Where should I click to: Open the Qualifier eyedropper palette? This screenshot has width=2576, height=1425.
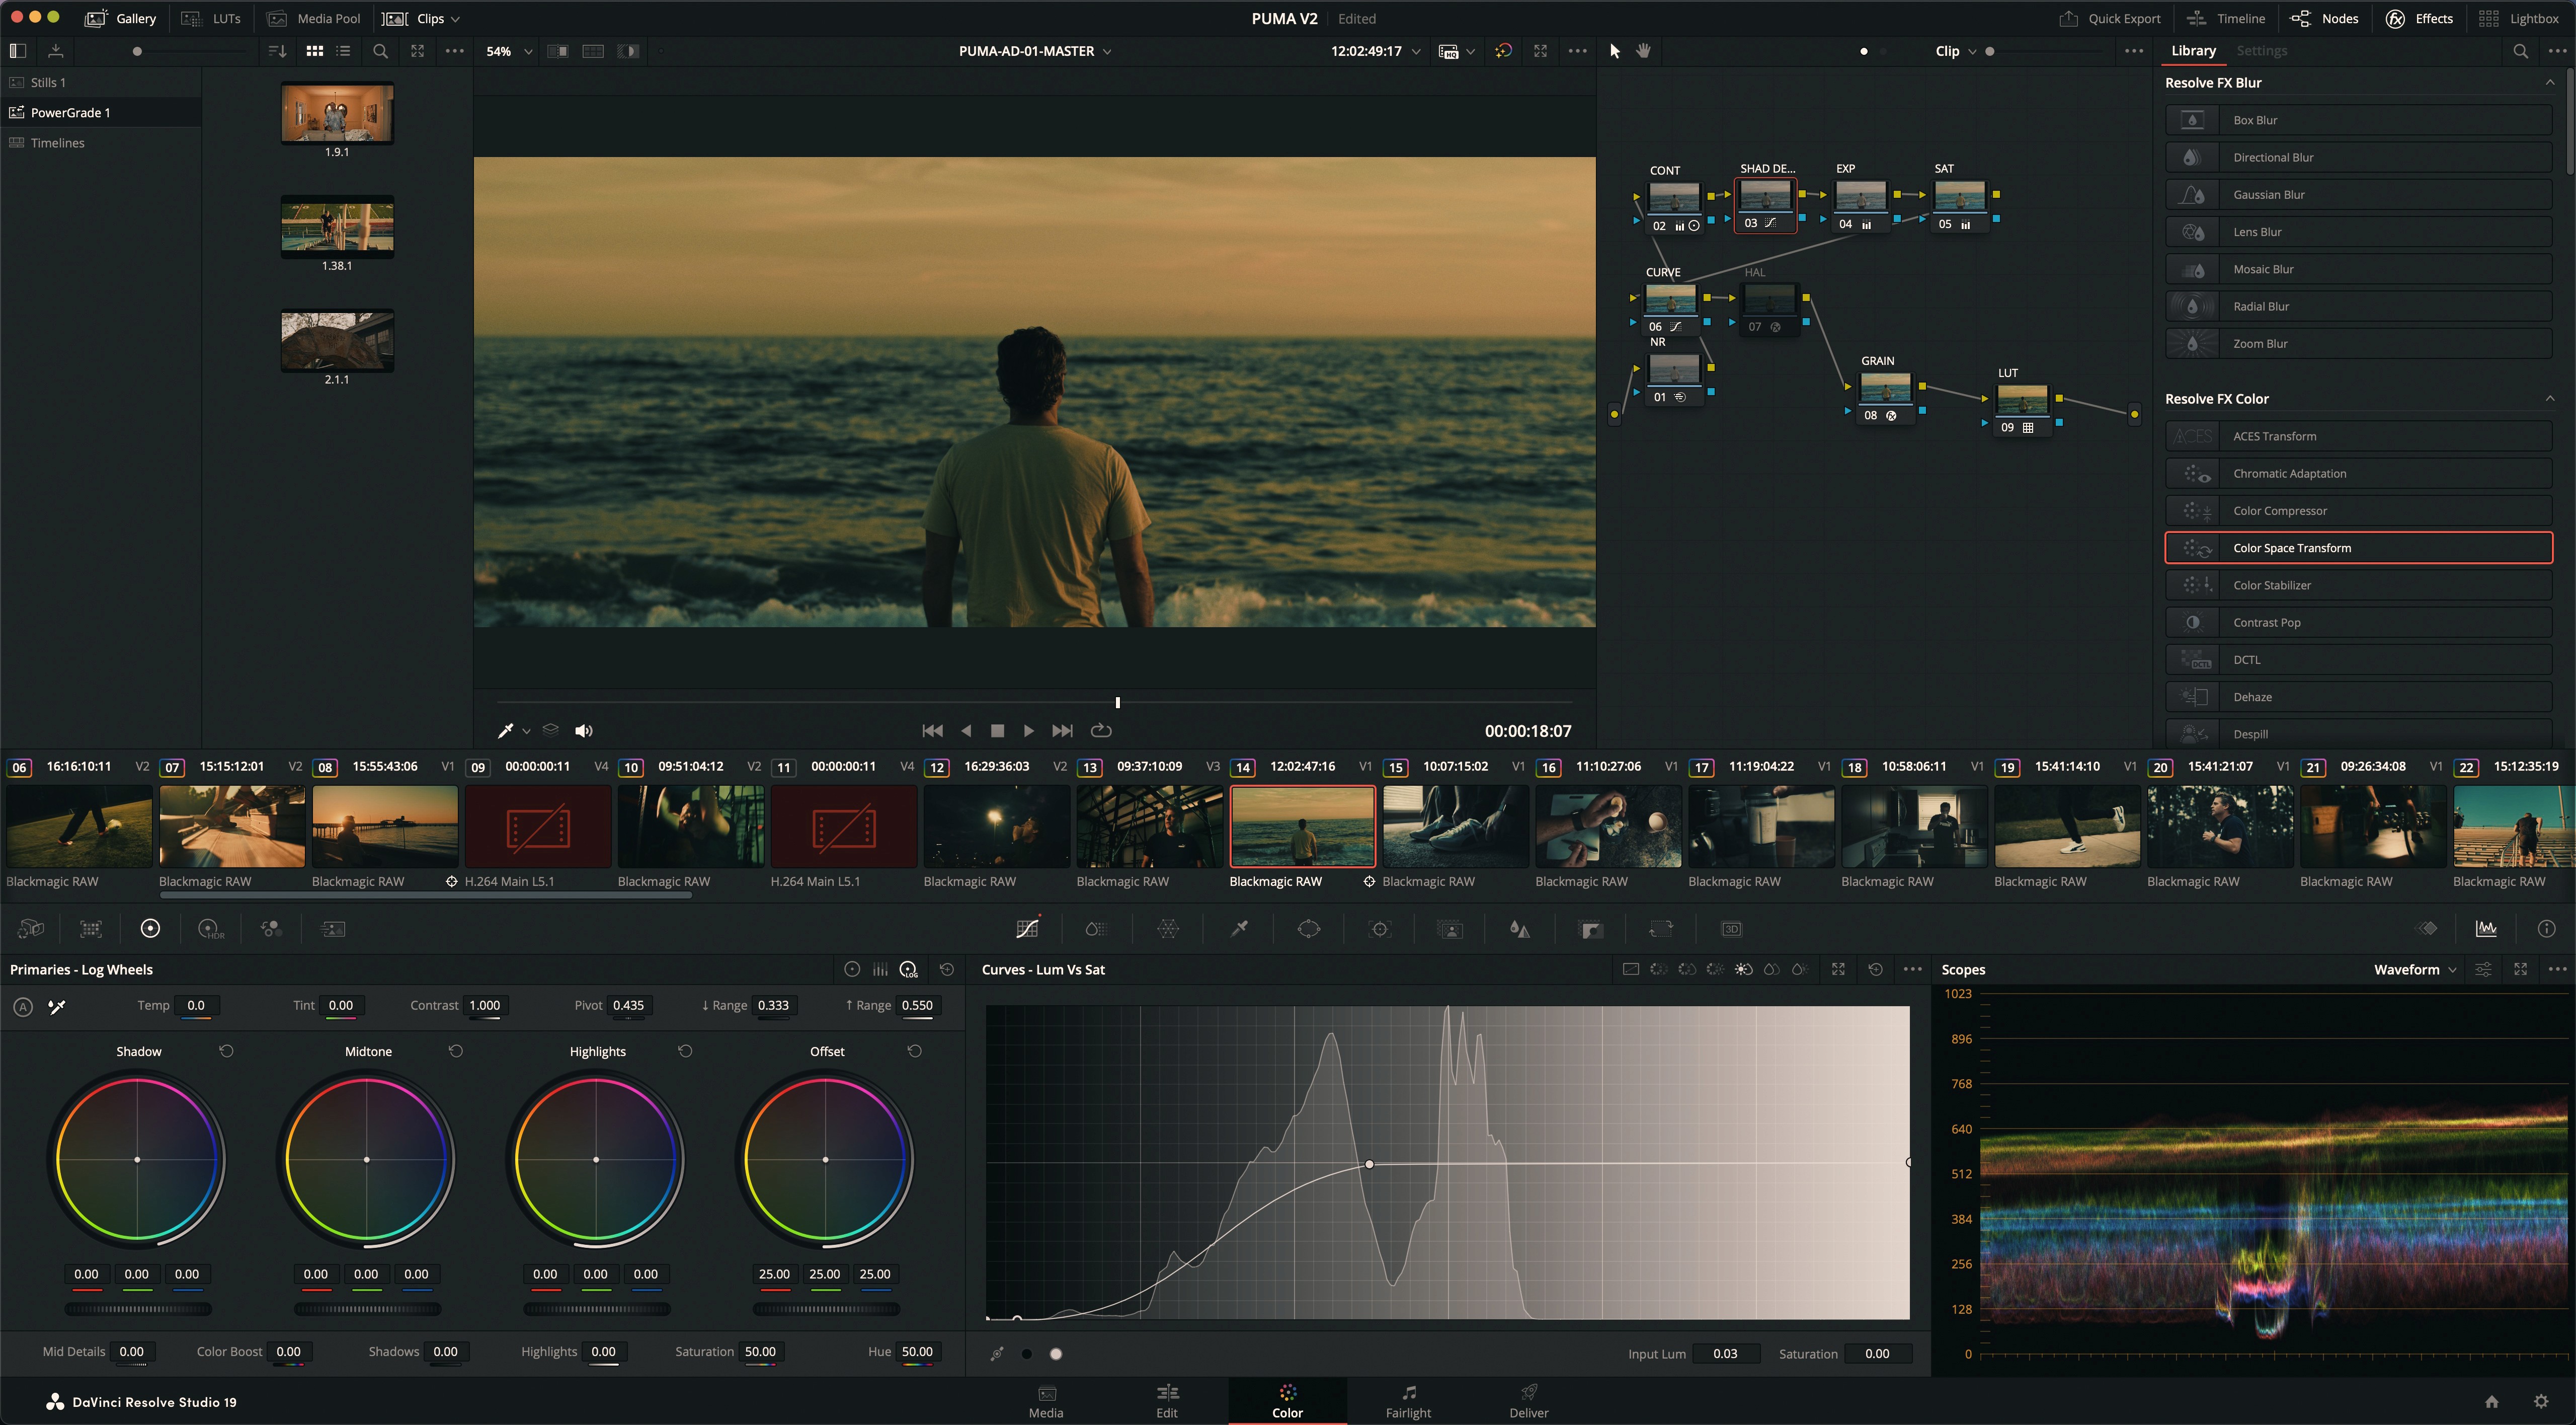(x=1239, y=929)
